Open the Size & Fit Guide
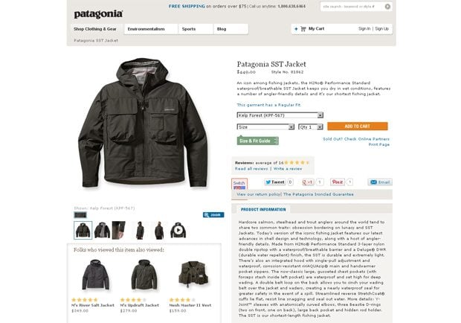Viewport: 461px width, 323px height. tap(253, 140)
